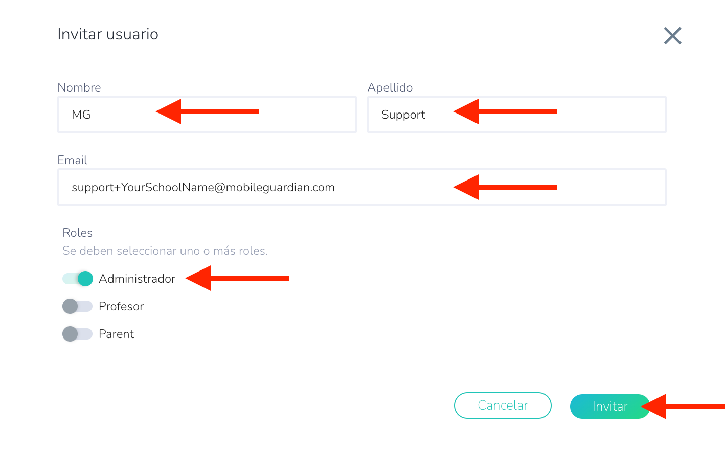Submit with the Invitar button

(x=608, y=407)
